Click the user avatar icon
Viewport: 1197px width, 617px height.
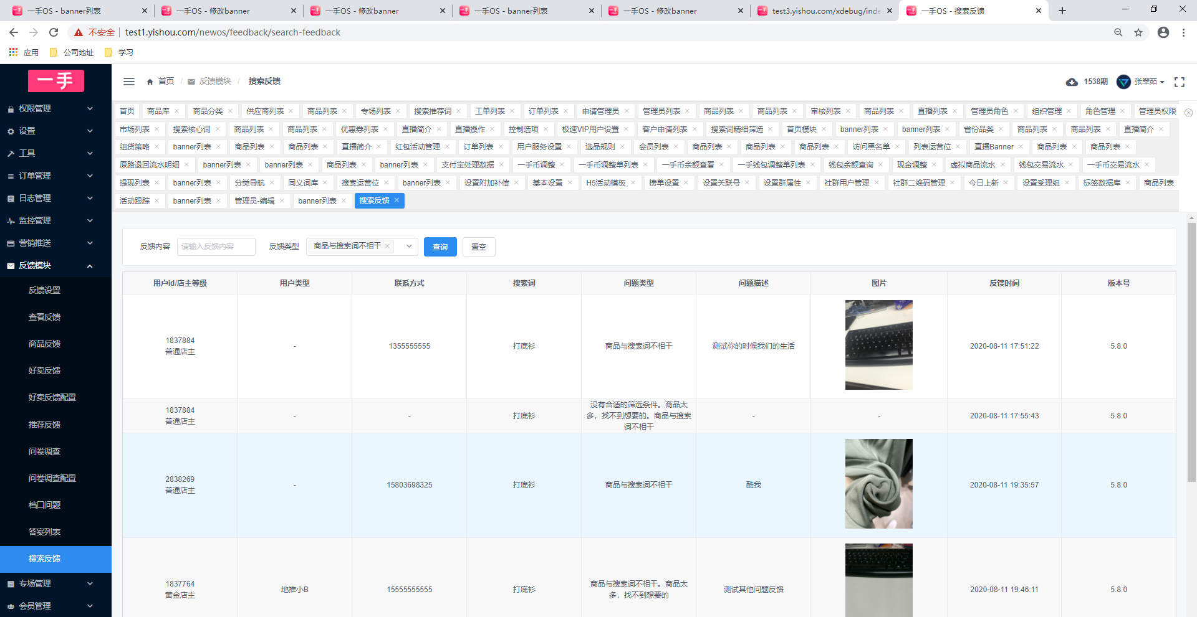[x=1123, y=82]
